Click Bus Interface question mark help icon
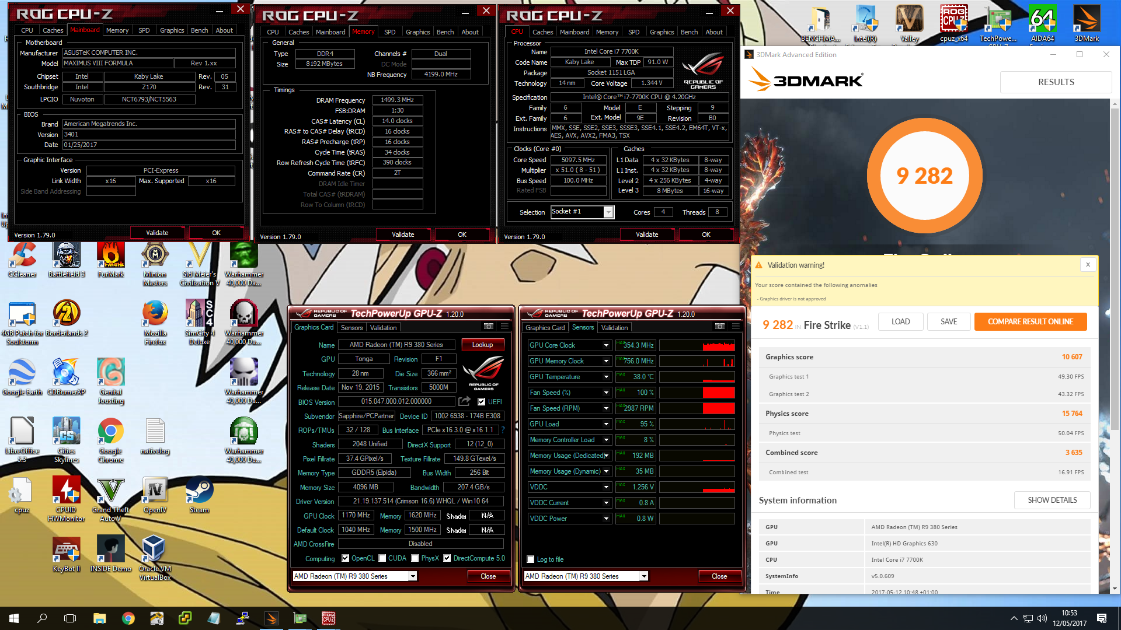The height and width of the screenshot is (630, 1121). 503,430
